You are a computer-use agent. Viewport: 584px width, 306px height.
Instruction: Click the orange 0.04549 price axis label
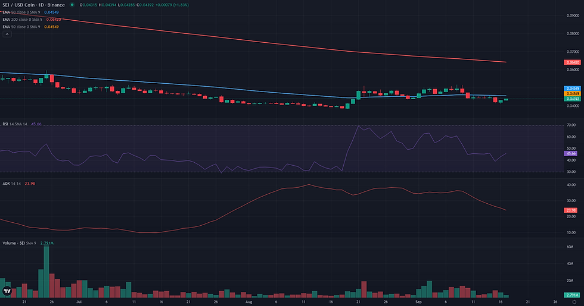573,94
